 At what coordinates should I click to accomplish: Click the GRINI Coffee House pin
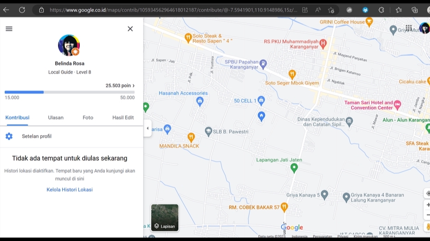[x=369, y=22]
